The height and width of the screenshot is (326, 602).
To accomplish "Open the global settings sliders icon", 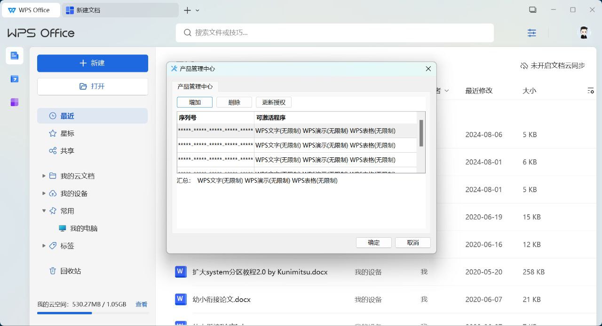I will (532, 33).
